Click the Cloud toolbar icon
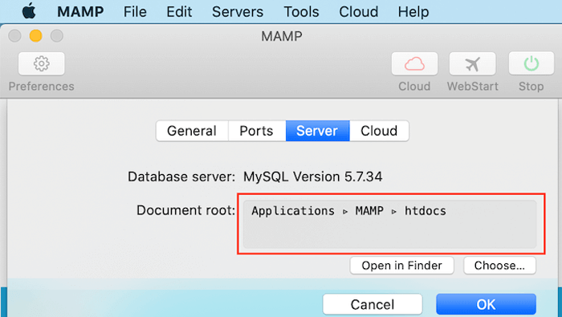562x317 pixels. (415, 63)
